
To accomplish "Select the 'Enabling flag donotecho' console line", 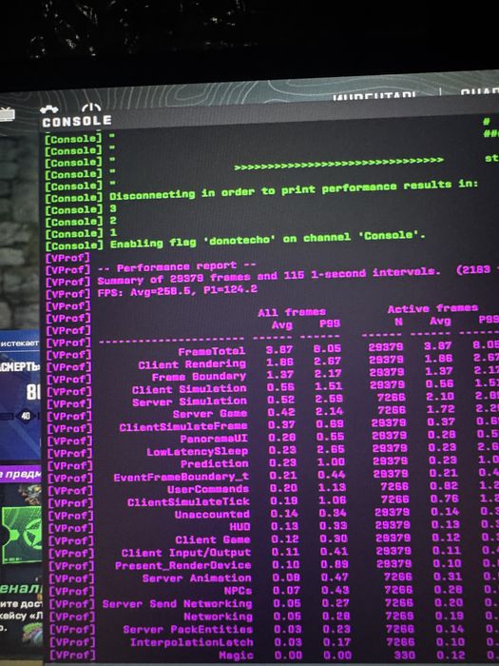I will pos(267,240).
